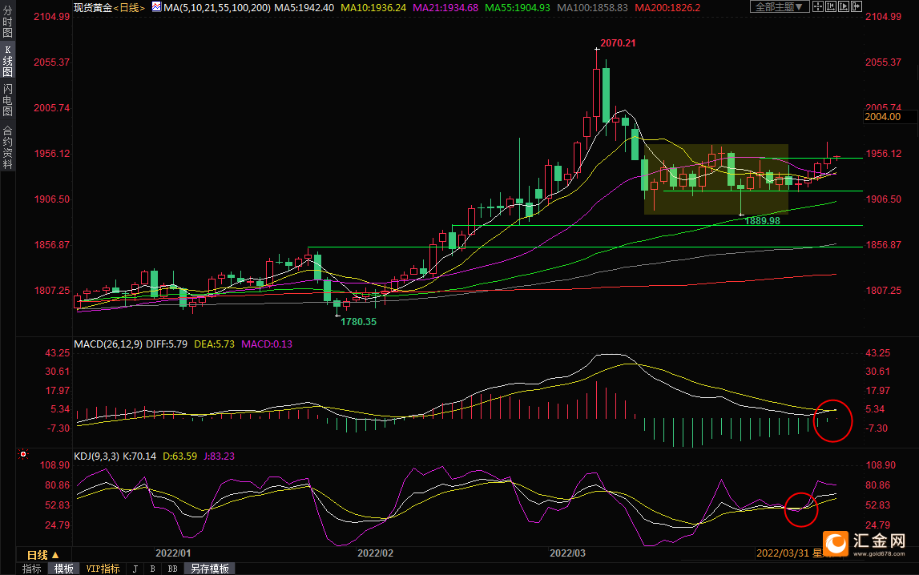The width and height of the screenshot is (919, 575).
Task: Click the 2022/01 date label on time axis
Action: (x=173, y=553)
